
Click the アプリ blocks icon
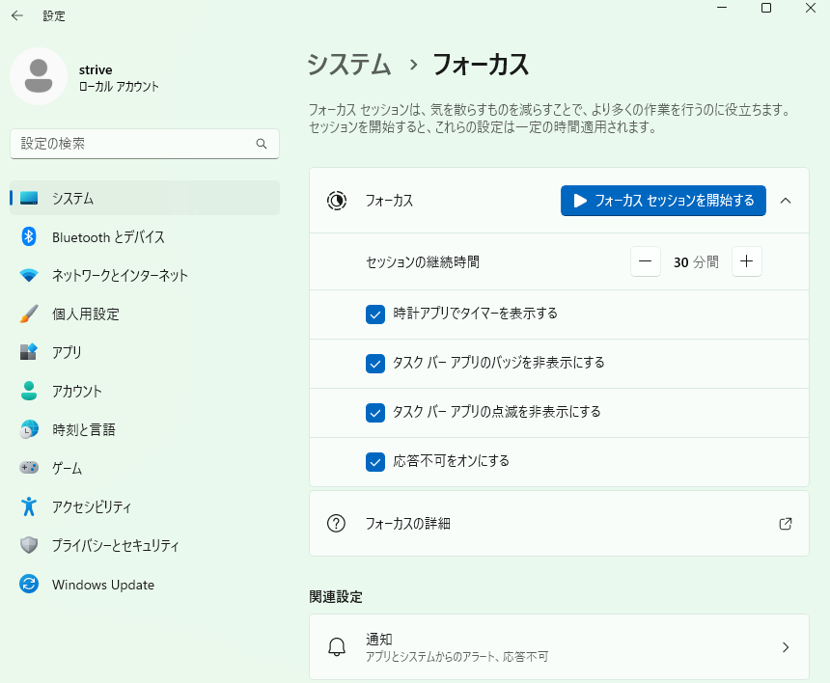tap(29, 352)
